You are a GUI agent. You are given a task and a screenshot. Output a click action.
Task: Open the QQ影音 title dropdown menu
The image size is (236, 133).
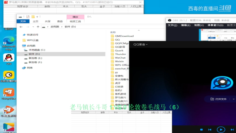[x=140, y=44]
